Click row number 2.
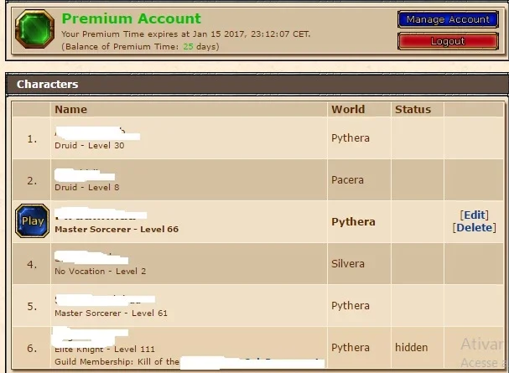 [32, 181]
